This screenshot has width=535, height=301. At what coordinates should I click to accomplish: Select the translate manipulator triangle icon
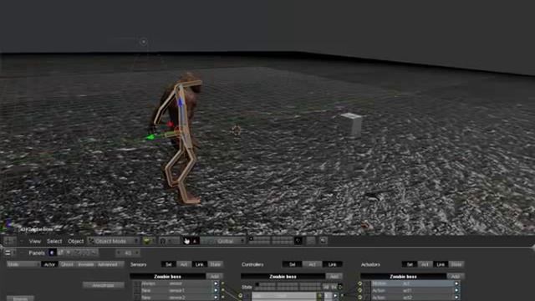[195, 241]
